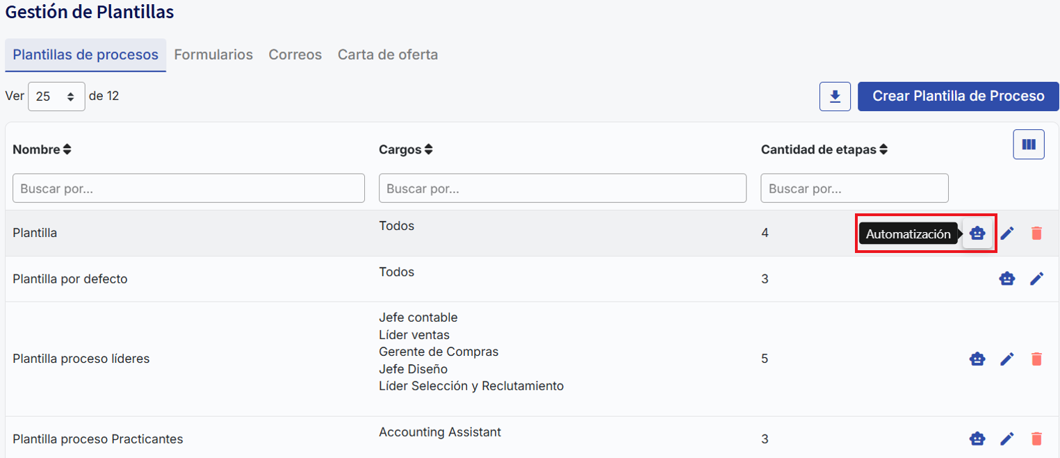1060x458 pixels.
Task: Focus the Nombre search input field
Action: coord(188,188)
